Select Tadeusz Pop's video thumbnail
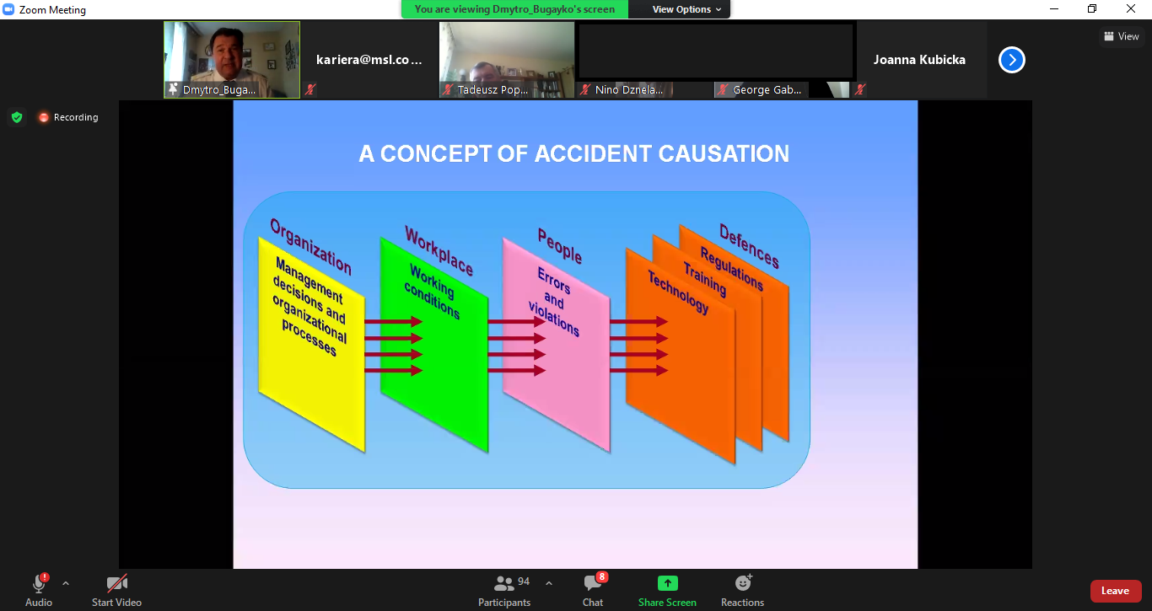Screen dimensions: 1152x611 (x=507, y=60)
